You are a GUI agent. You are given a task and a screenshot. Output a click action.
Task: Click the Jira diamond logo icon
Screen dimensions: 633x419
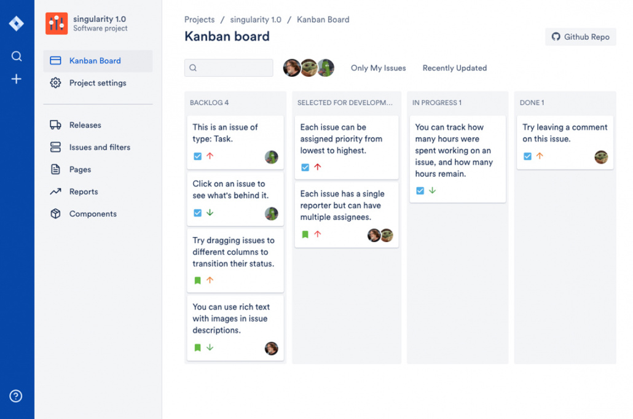tap(17, 23)
